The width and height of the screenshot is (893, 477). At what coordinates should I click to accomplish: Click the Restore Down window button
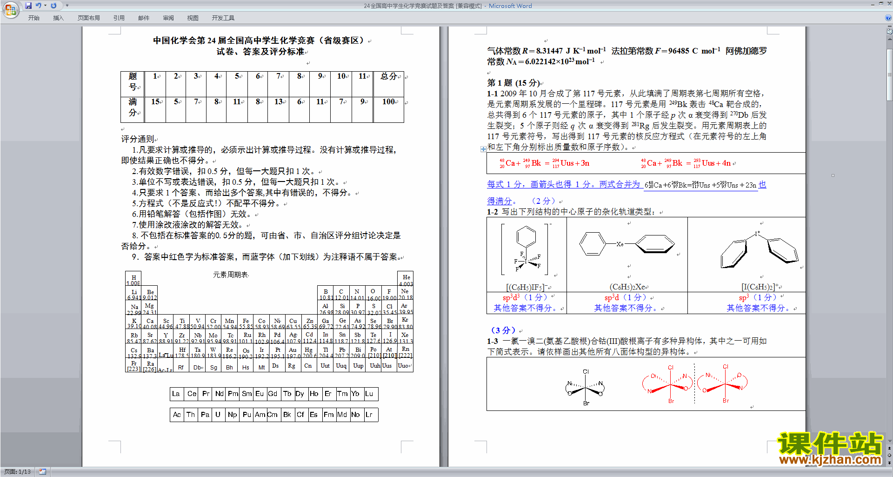tap(881, 4)
